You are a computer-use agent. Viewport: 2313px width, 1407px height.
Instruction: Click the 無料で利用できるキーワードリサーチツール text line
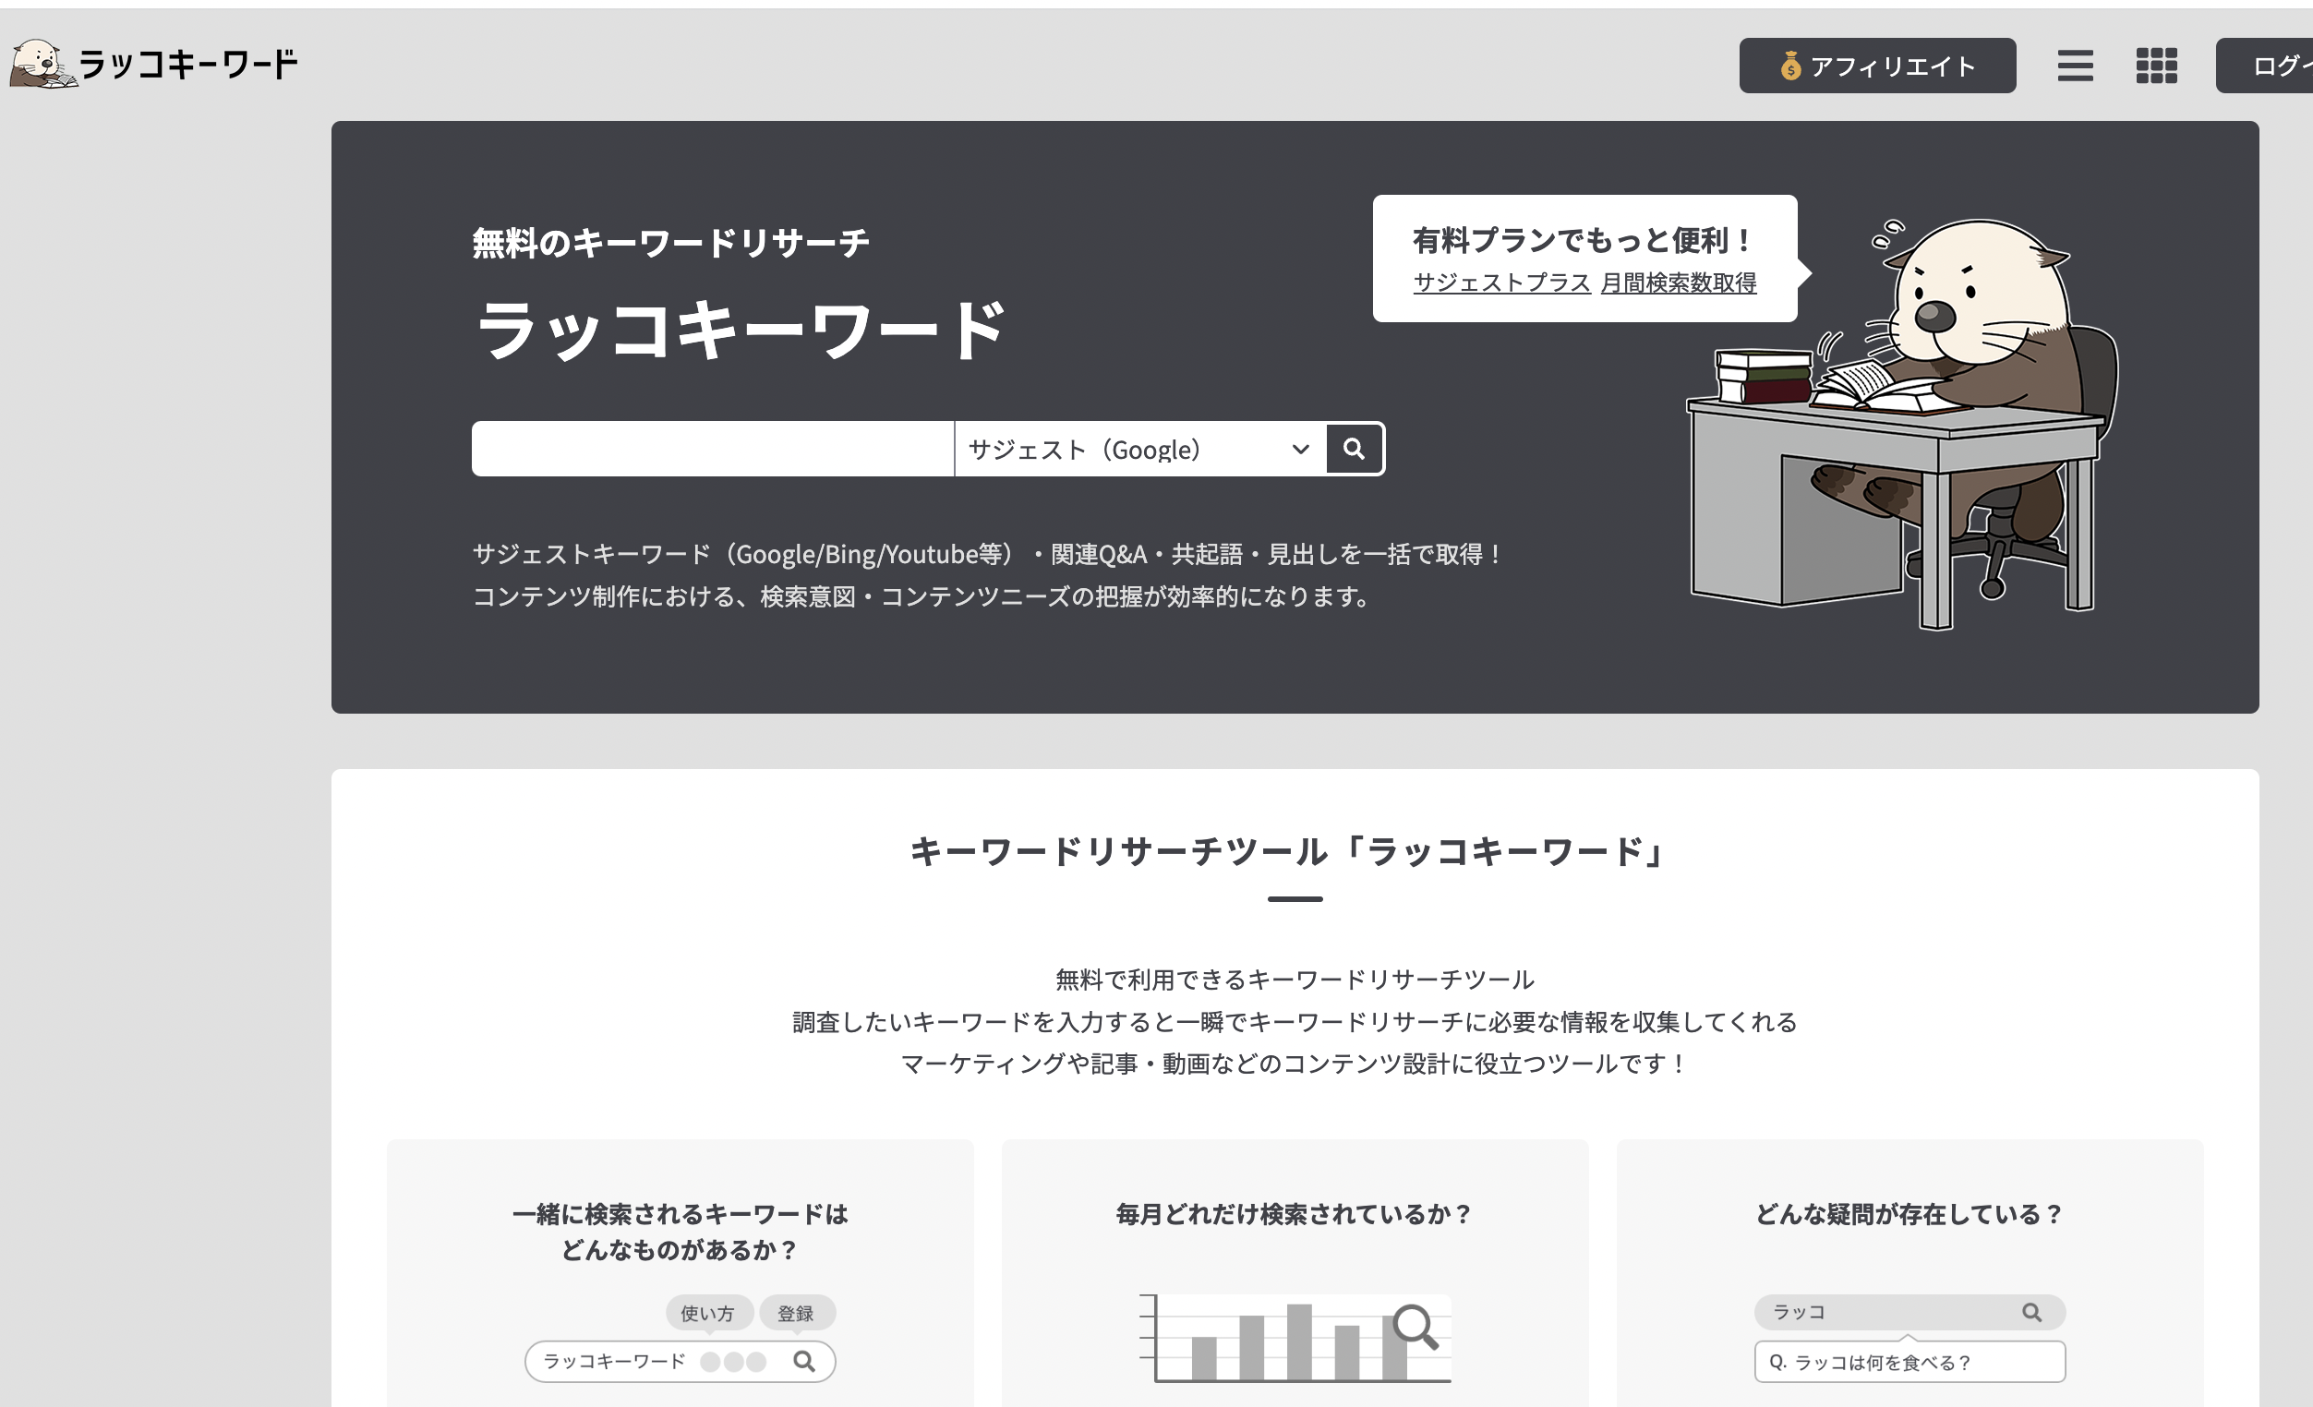(x=1295, y=980)
